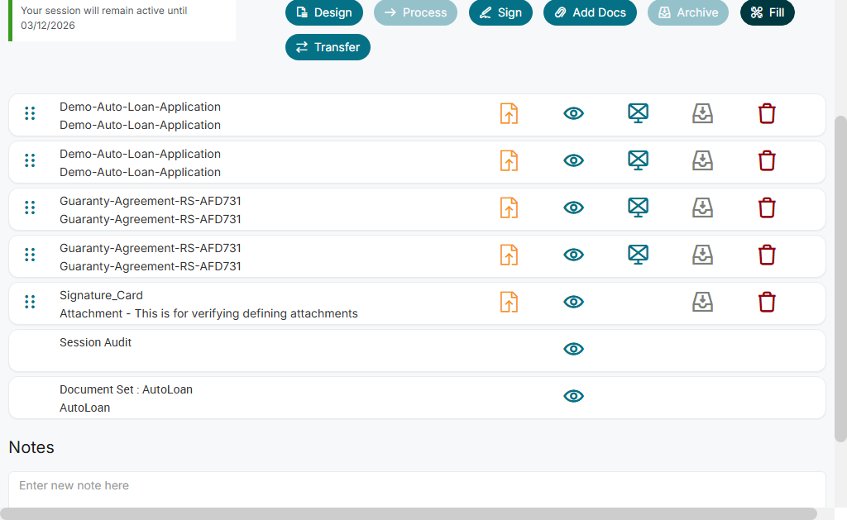
Task: Delete the second Guaranty-Agreement-RS-AFD731 document
Action: coord(767,255)
